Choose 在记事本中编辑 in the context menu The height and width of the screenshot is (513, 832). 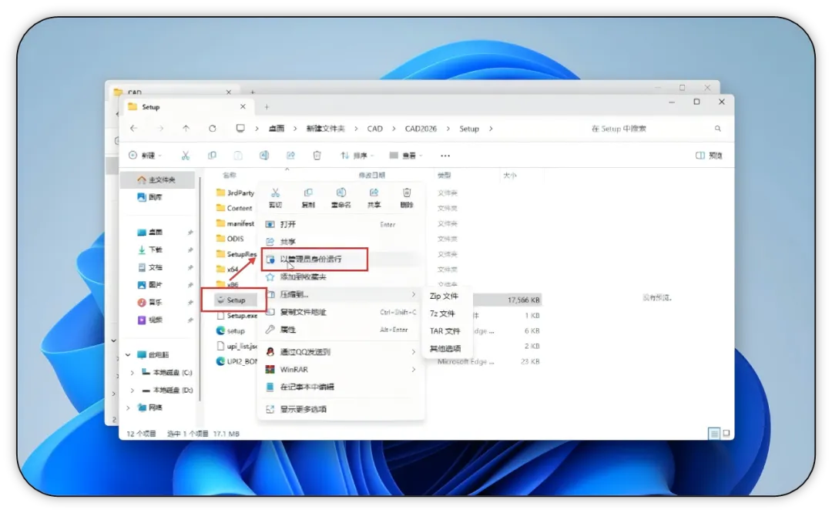pyautogui.click(x=341, y=387)
